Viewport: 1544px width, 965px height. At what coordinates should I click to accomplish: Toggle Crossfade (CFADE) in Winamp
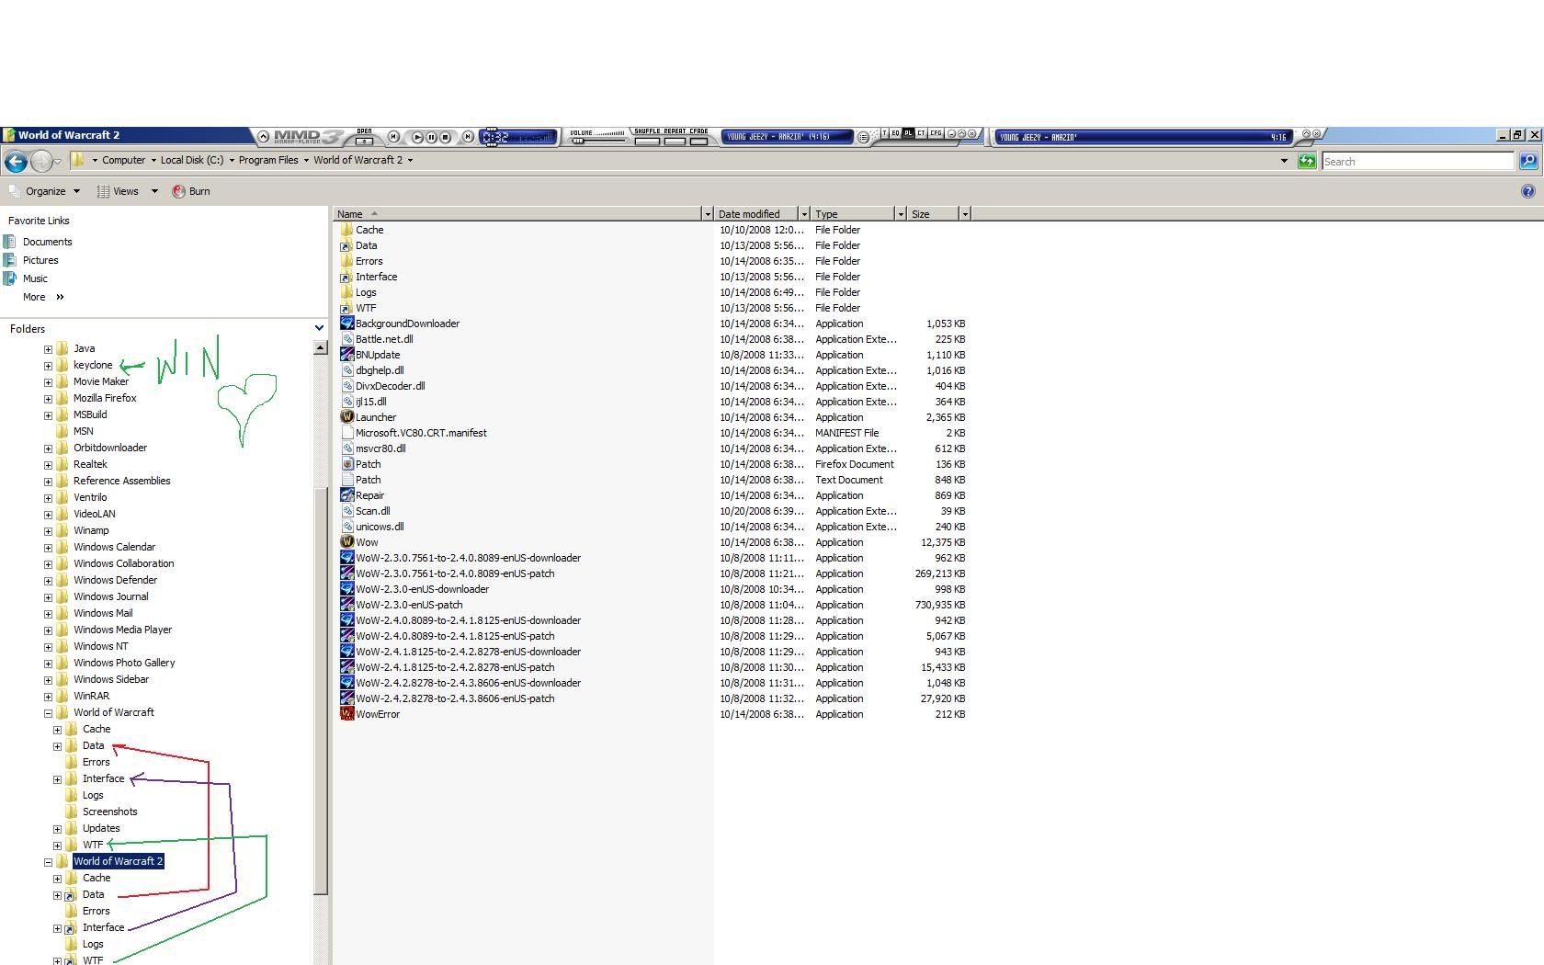click(698, 141)
